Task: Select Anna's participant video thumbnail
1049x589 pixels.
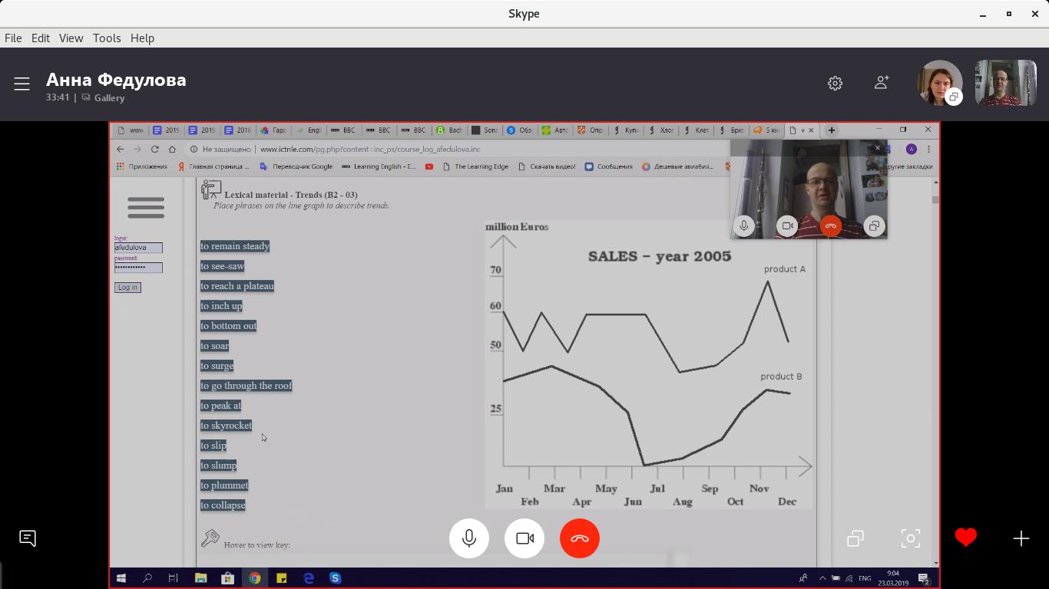Action: [x=939, y=83]
